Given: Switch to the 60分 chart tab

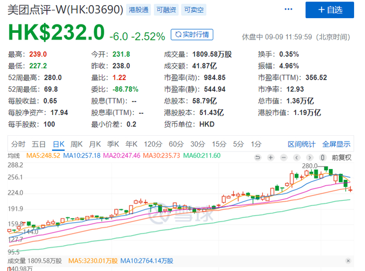Looking at the screenshot, I should [176, 144].
